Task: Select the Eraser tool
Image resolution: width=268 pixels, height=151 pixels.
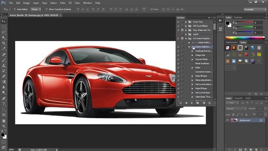Action: tap(4, 76)
